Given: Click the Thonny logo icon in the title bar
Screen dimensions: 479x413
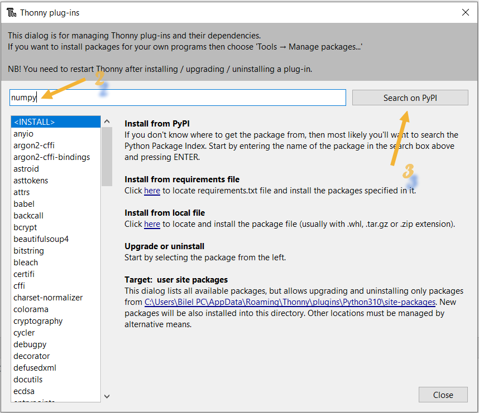Looking at the screenshot, I should [12, 12].
